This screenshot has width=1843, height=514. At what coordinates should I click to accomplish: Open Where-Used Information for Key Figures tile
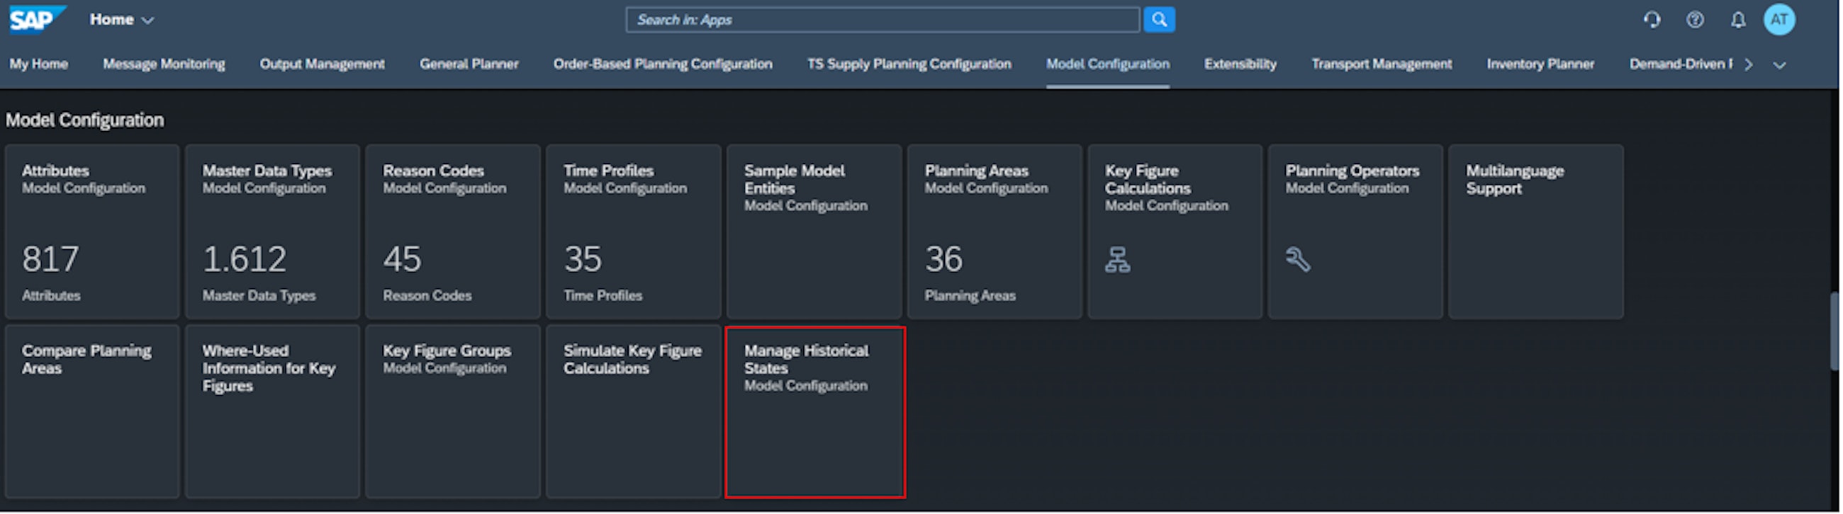(x=273, y=412)
